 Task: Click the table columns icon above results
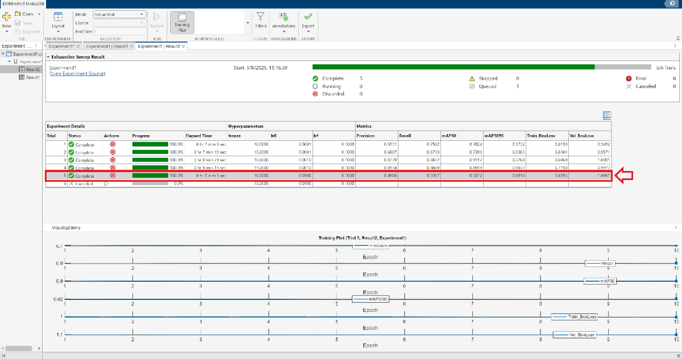pos(607,115)
